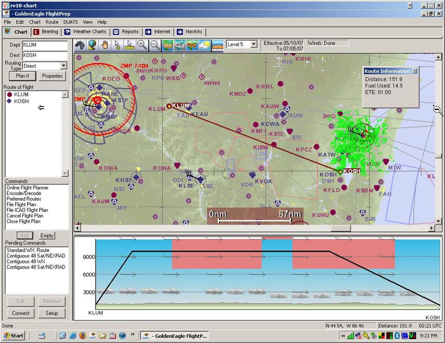Switch to the Weather Charts tab

click(x=86, y=32)
